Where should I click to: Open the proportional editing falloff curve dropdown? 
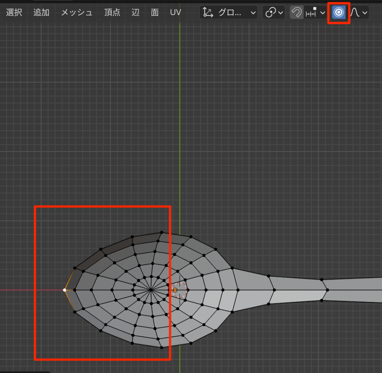click(359, 13)
